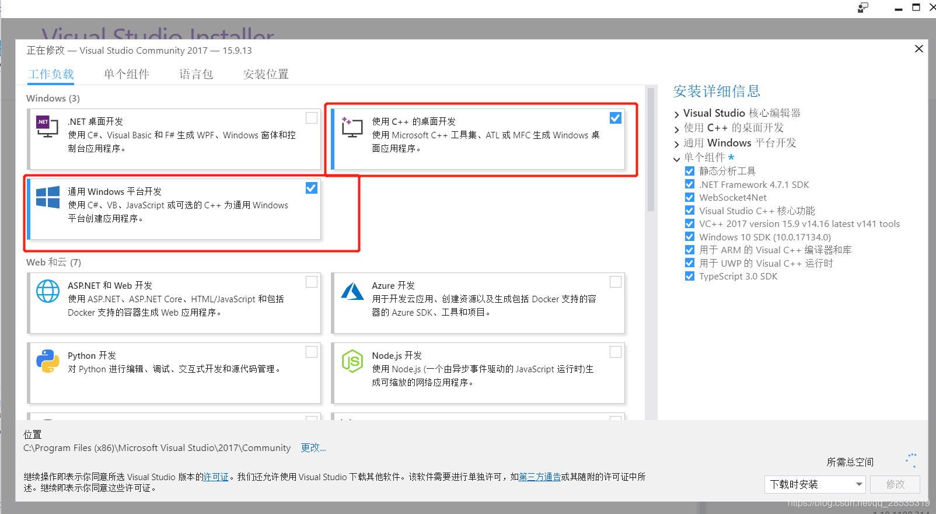Click the Azure 开发 logo icon
The width and height of the screenshot is (936, 514).
(352, 291)
